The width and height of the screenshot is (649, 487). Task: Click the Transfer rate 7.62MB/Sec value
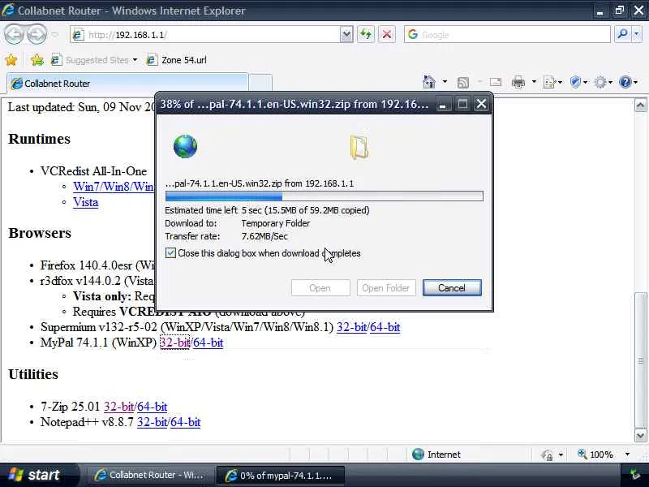[264, 236]
